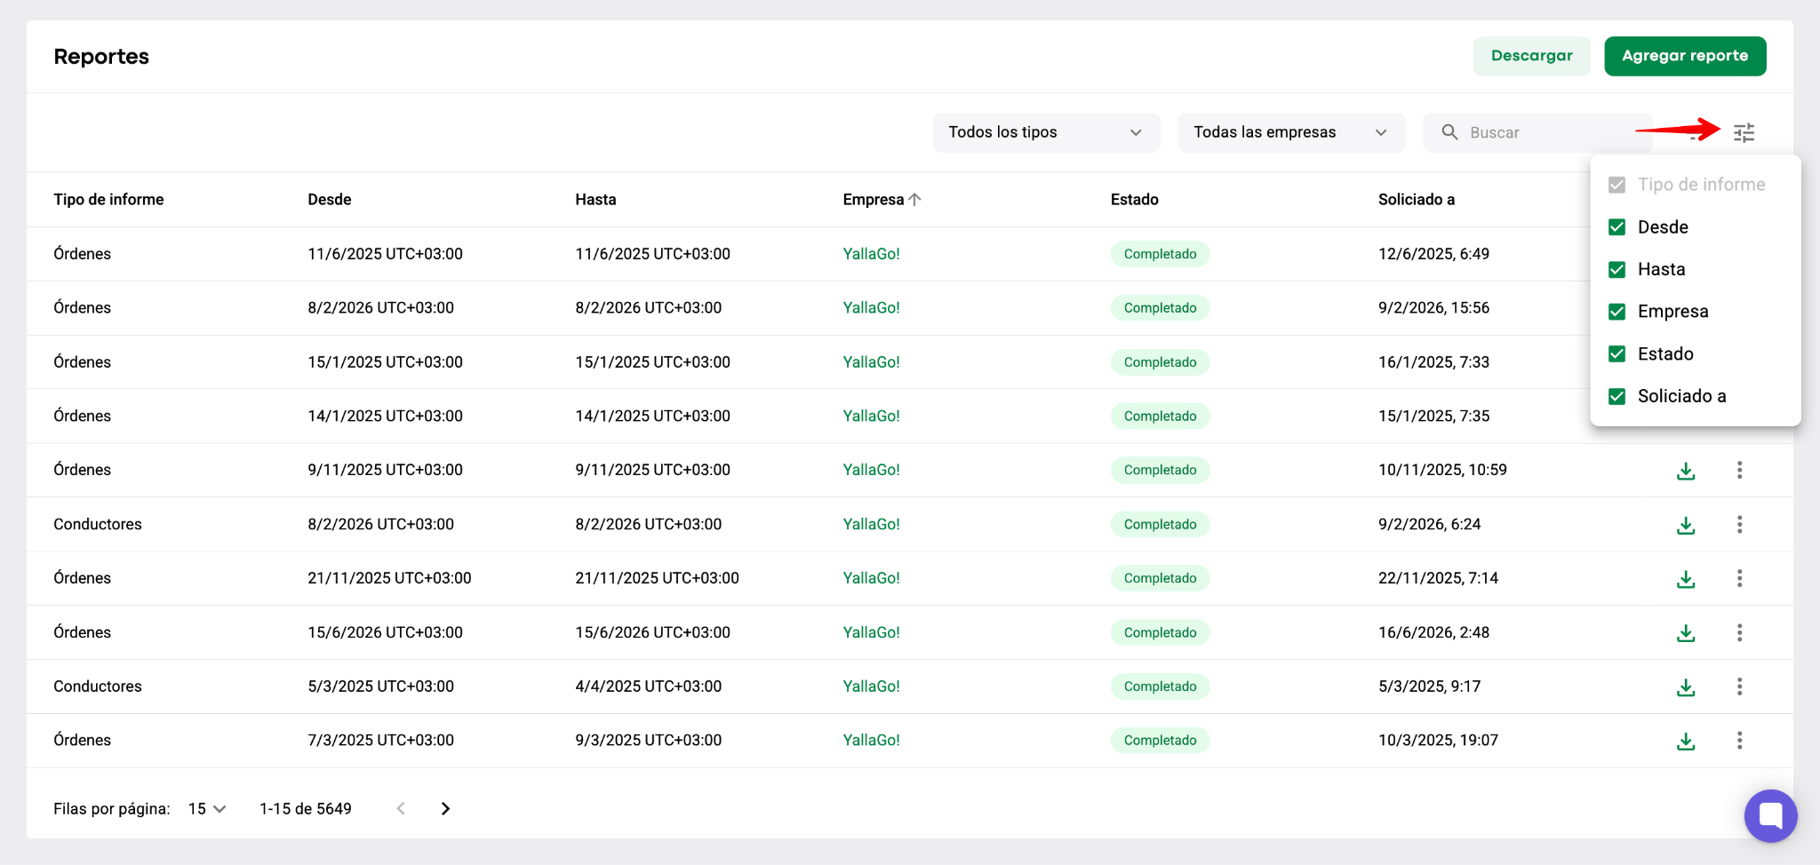Viewport: 1820px width, 865px height.
Task: Go to the next page of reports
Action: (445, 808)
